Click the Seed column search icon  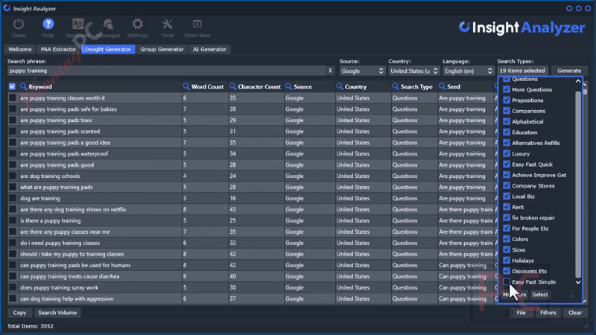click(x=442, y=86)
